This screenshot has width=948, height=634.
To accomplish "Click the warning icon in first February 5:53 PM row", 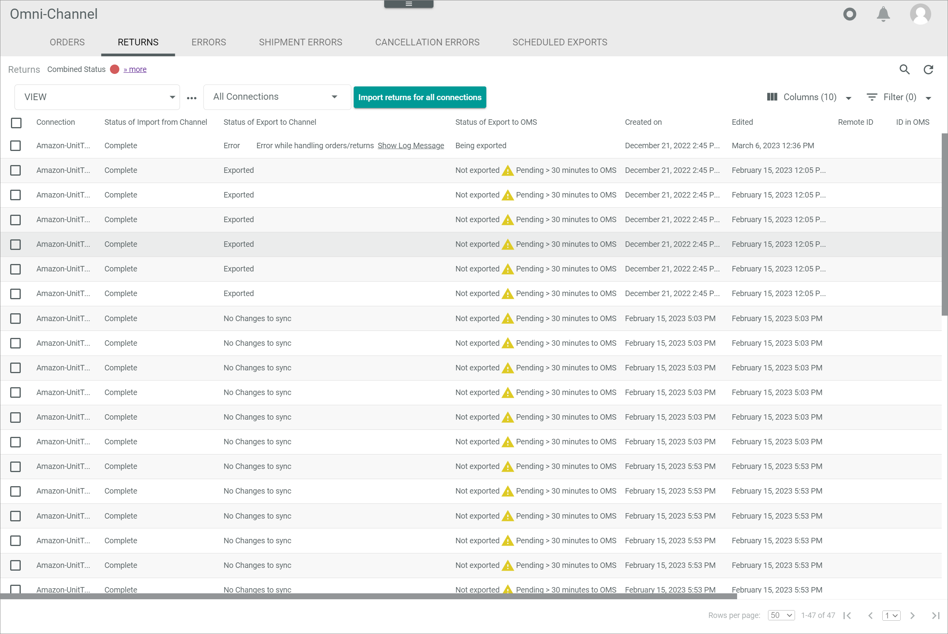I will 507,467.
